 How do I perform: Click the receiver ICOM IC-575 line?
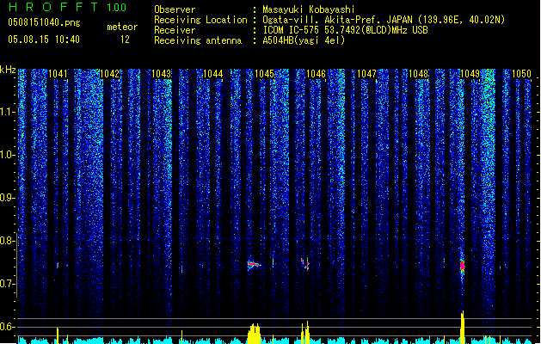tap(345, 30)
